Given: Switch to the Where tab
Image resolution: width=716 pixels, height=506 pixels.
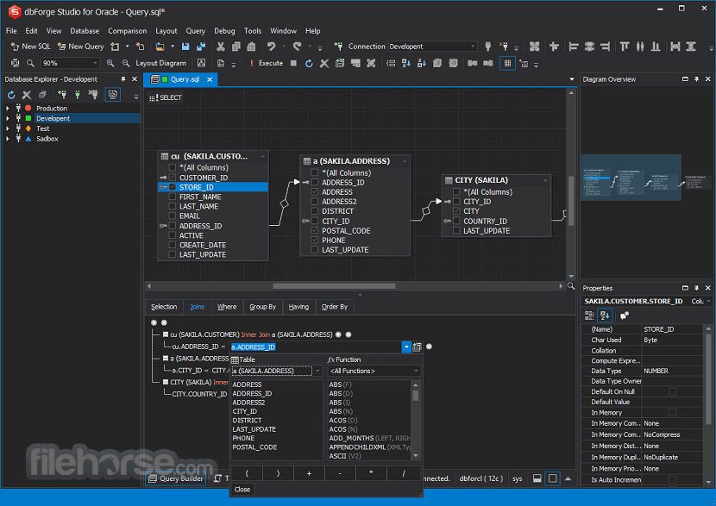Looking at the screenshot, I should [227, 307].
